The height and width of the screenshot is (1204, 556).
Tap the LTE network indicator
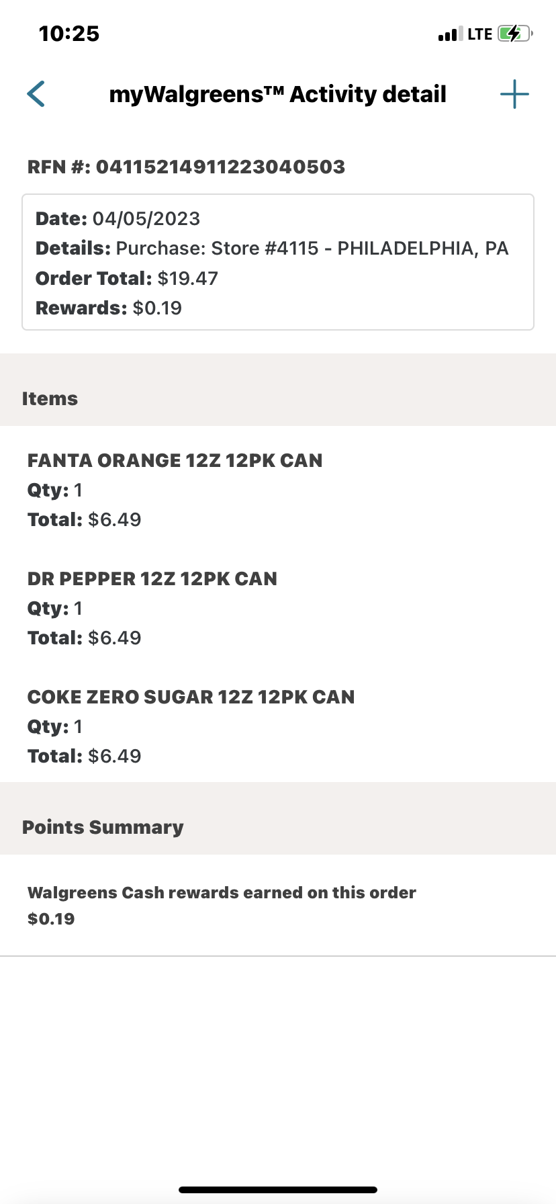480,34
